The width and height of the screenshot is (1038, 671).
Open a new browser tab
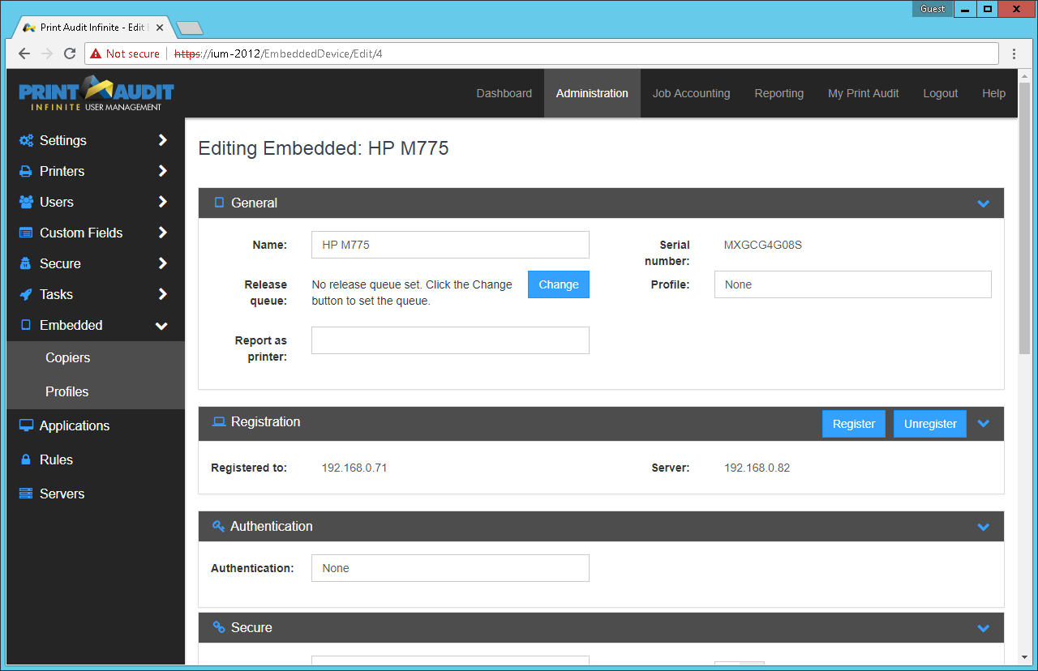click(189, 28)
